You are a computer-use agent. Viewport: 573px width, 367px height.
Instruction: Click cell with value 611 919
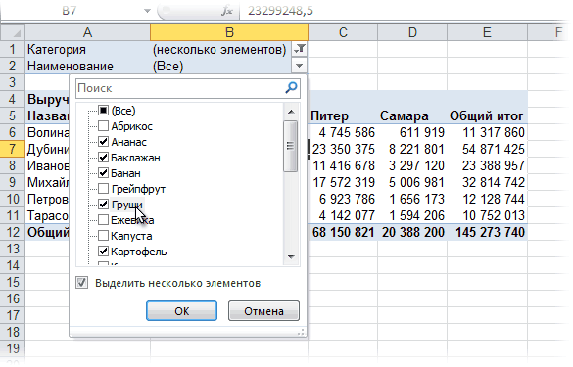click(412, 132)
